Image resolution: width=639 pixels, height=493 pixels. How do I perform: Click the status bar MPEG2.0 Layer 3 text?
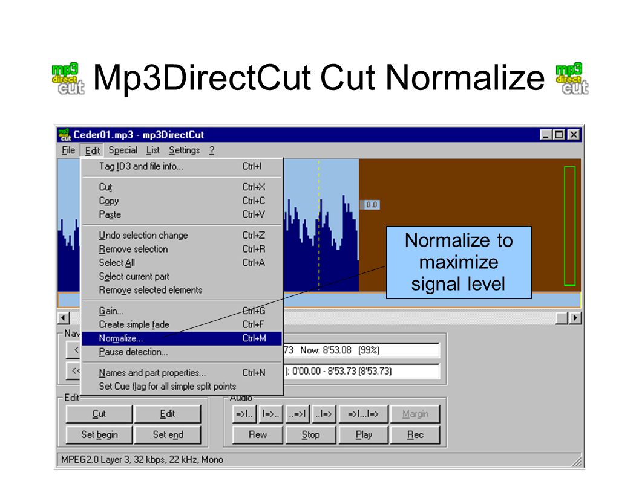(x=142, y=460)
